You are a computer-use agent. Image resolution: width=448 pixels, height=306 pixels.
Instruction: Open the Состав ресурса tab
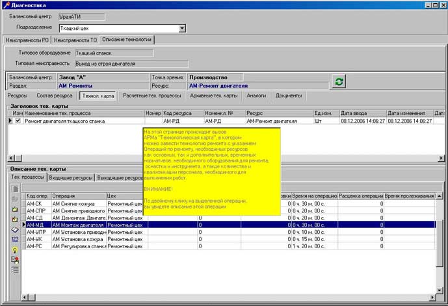point(55,96)
